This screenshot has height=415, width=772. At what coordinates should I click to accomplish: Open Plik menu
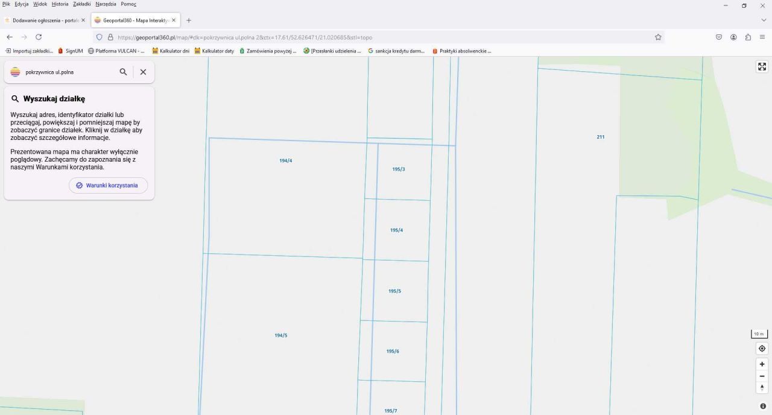click(x=7, y=4)
